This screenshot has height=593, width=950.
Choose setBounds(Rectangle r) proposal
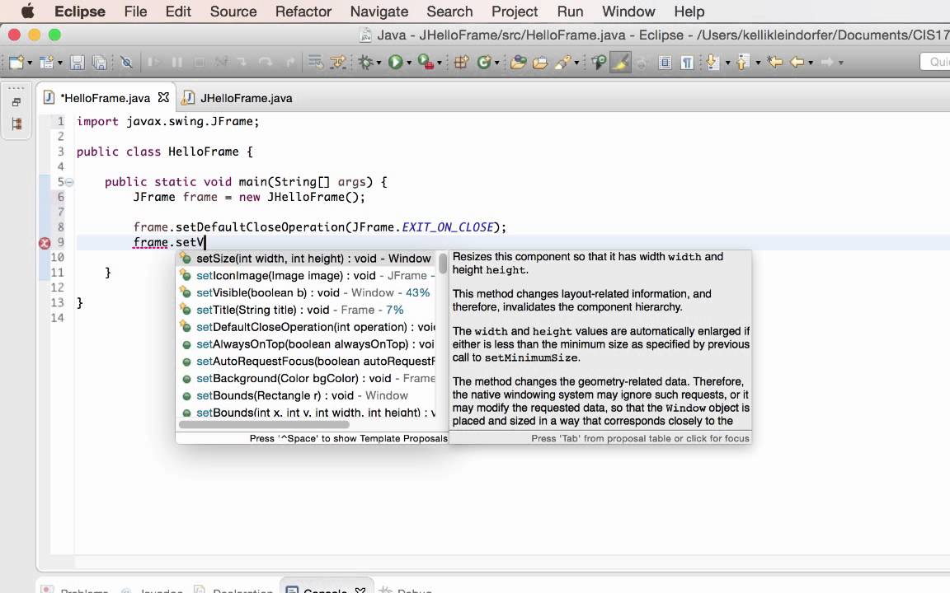tap(307, 395)
